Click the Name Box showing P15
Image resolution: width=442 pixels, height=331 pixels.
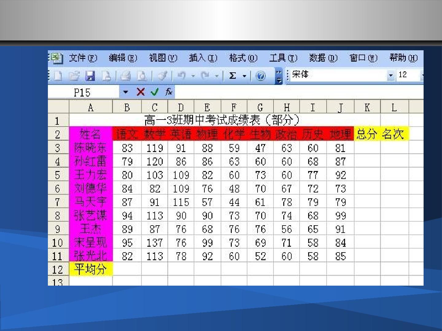click(83, 92)
